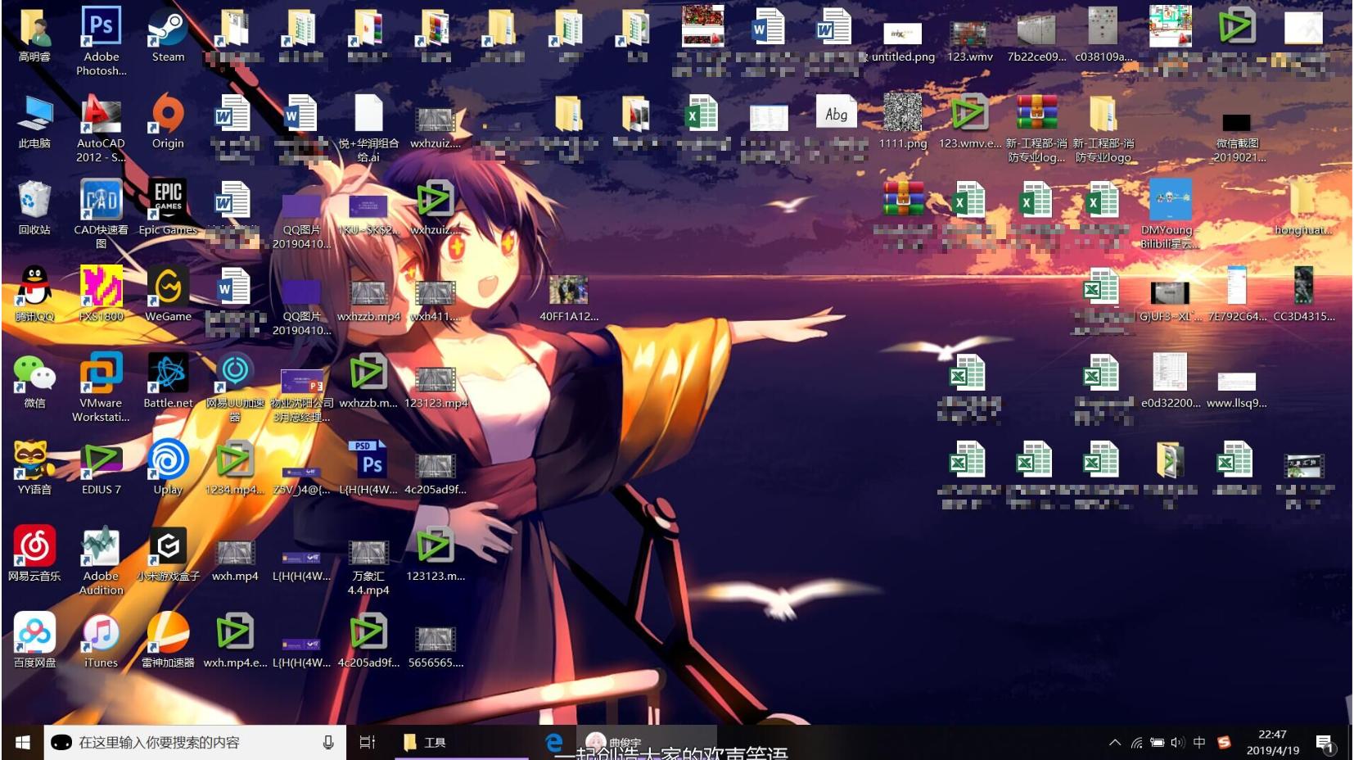This screenshot has height=760, width=1354.
Task: Select the 万象汇 4.4.mp4 video
Action: point(368,567)
